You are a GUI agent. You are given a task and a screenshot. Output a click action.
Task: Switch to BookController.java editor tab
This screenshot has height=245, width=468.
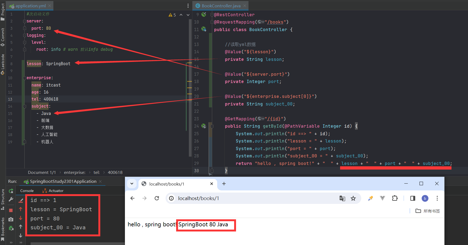221,6
